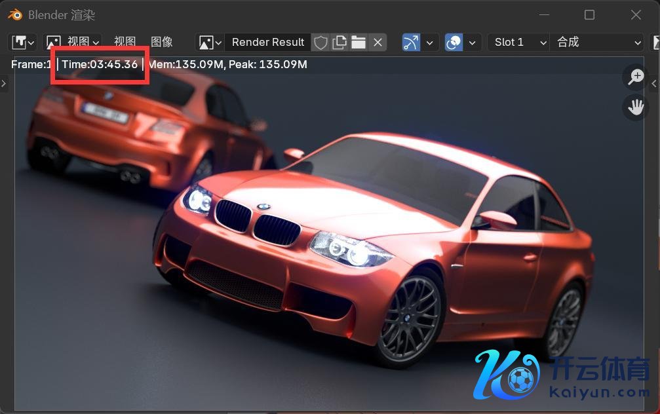Click the new image copy icon

click(340, 42)
